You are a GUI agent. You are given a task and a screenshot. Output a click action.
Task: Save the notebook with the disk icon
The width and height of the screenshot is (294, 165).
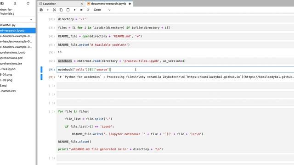[41, 10]
